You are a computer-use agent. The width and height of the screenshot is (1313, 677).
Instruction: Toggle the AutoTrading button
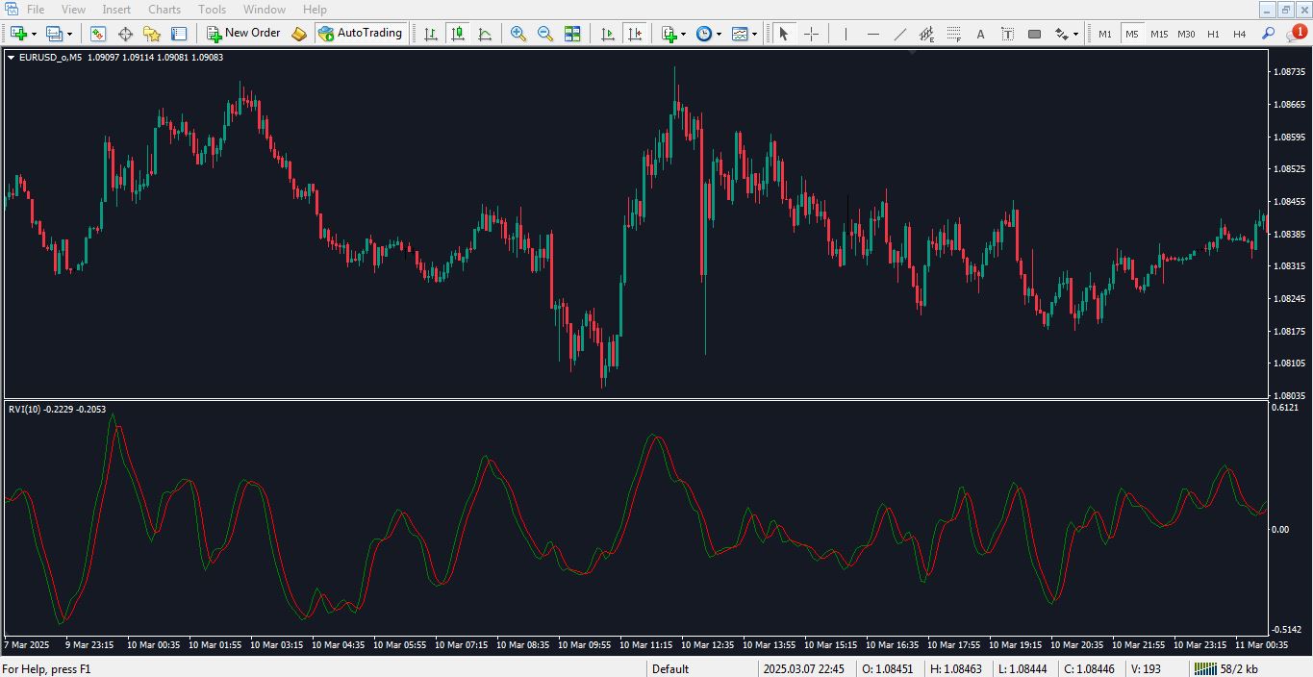[x=360, y=34]
